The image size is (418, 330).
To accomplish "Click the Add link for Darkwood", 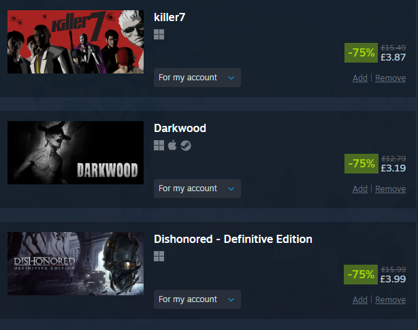I will (360, 189).
